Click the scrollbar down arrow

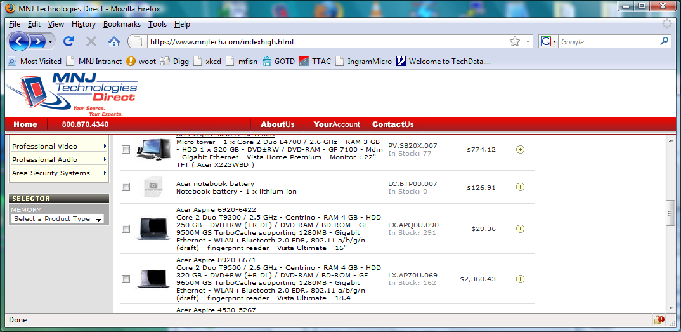671,307
